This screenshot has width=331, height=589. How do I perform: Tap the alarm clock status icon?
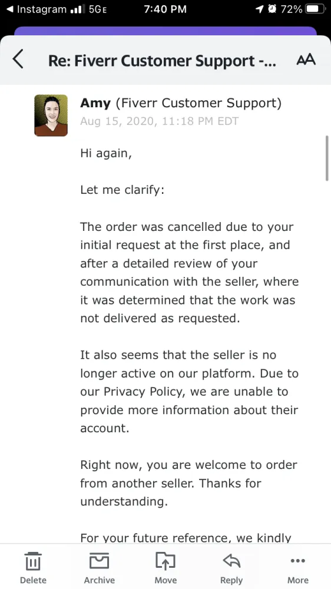(x=272, y=9)
